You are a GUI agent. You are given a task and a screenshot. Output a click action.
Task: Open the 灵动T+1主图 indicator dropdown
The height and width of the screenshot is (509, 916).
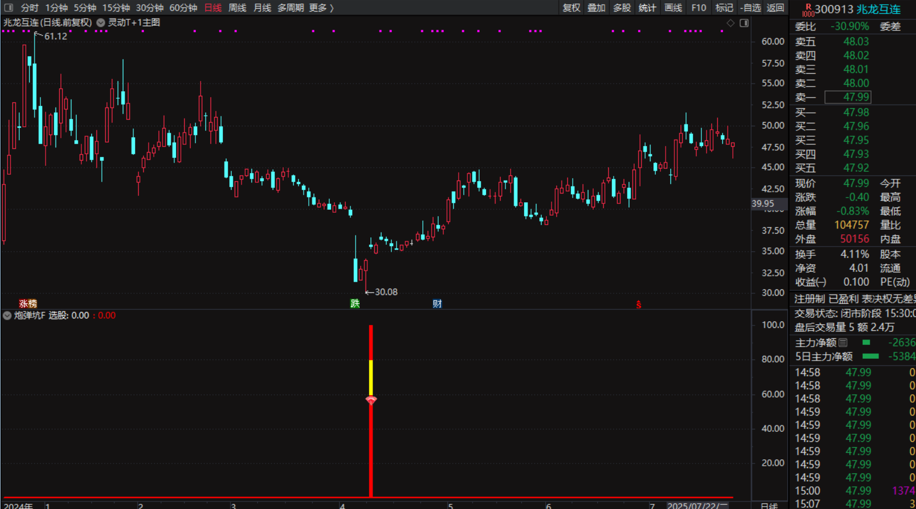click(101, 23)
